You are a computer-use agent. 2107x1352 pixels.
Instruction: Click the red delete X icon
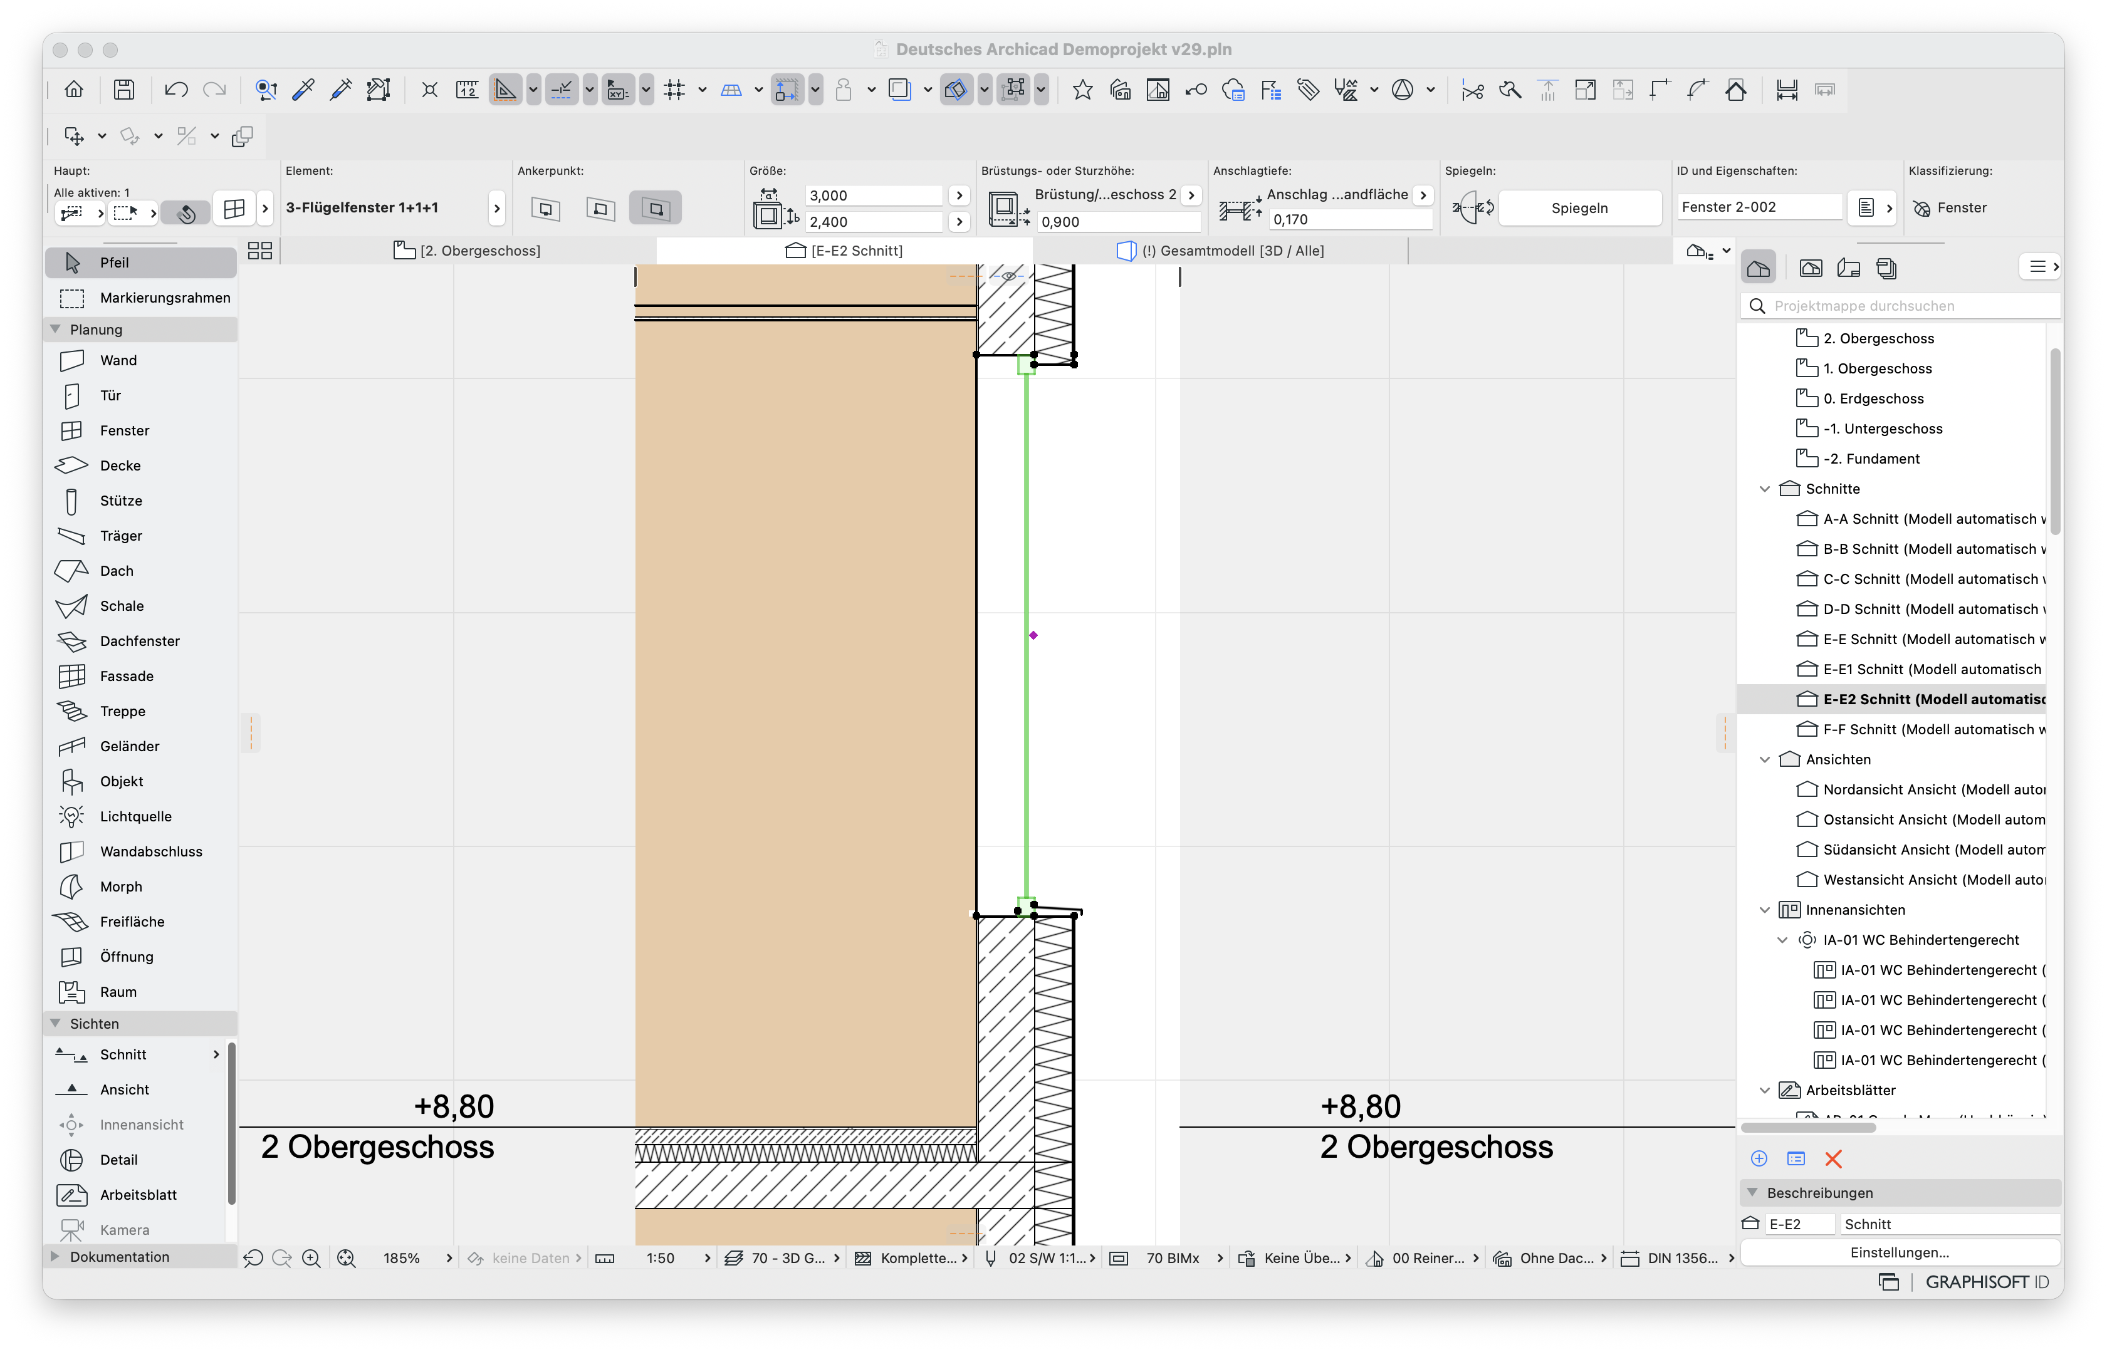pyautogui.click(x=1833, y=1159)
